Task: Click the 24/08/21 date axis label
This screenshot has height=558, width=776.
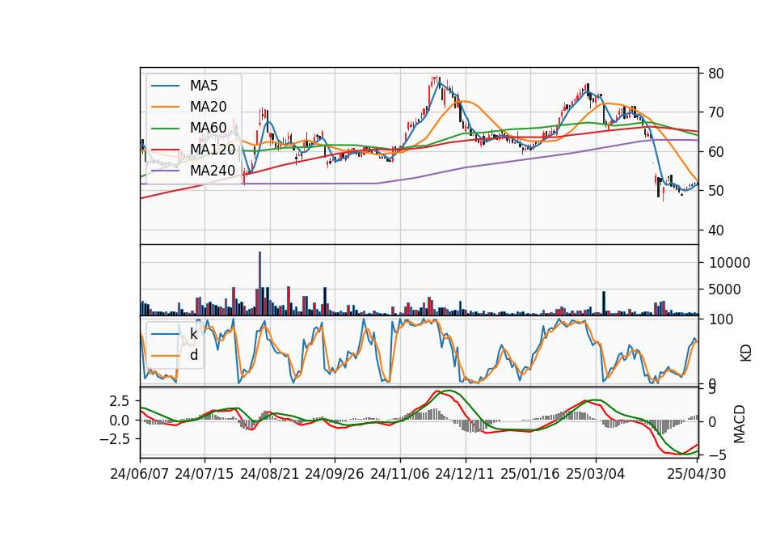Action: [x=270, y=474]
